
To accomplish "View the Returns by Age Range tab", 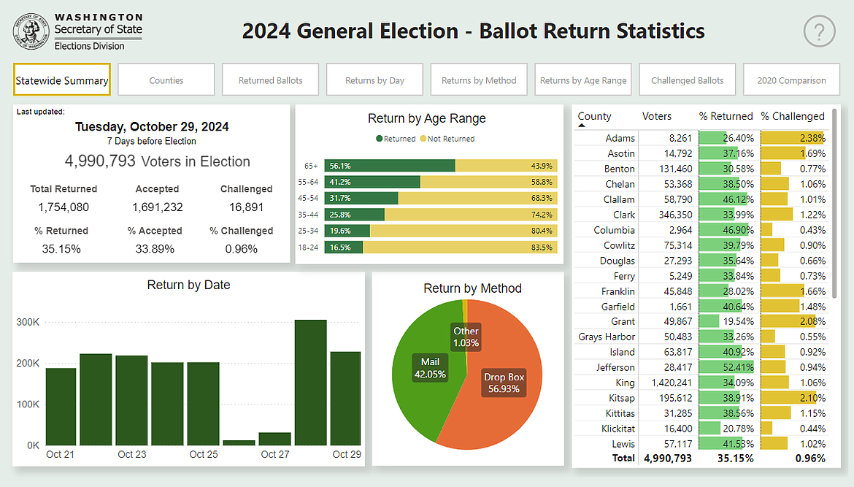I will [583, 80].
